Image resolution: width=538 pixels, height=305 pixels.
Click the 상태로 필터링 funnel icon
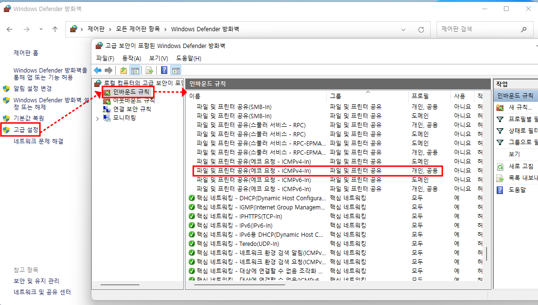point(500,131)
